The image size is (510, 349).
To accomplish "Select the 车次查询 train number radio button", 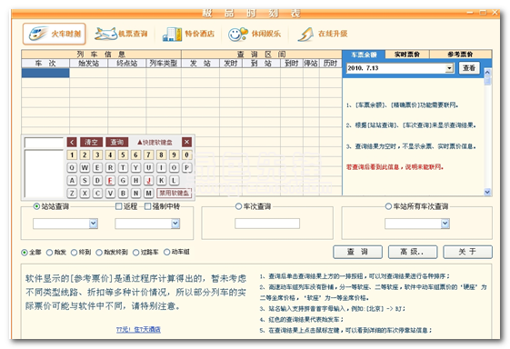I will pyautogui.click(x=238, y=206).
